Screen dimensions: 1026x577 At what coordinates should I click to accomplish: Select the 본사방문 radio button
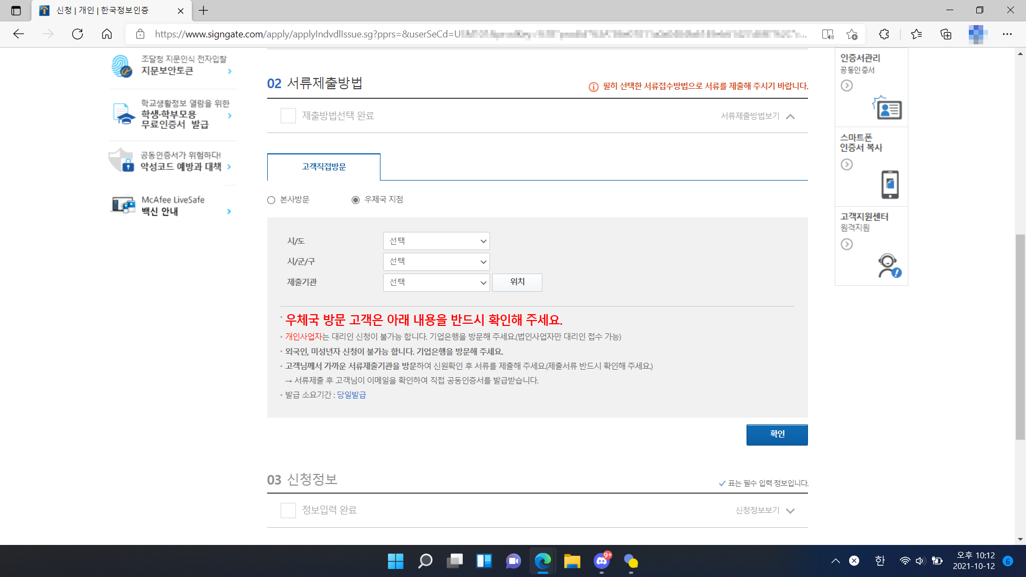coord(271,200)
